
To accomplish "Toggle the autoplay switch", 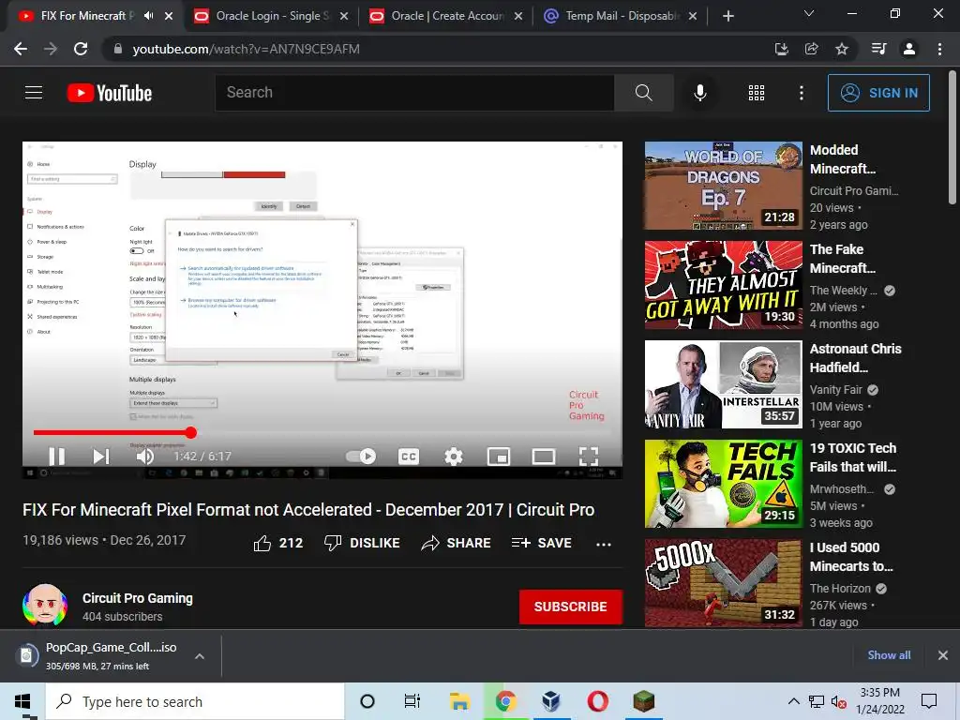I will [361, 457].
